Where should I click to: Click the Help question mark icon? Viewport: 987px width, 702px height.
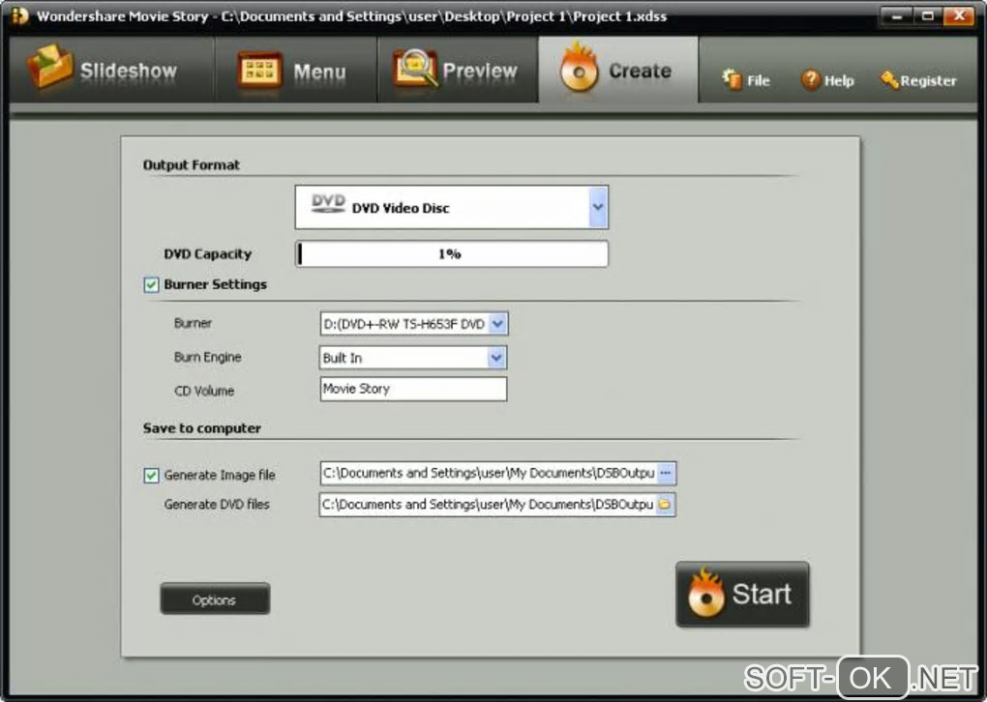(x=810, y=79)
